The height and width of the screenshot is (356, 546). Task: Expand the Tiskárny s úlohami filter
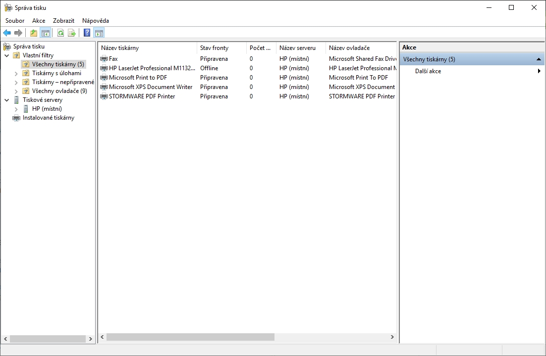pos(16,73)
